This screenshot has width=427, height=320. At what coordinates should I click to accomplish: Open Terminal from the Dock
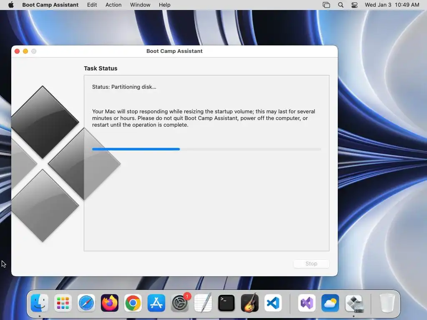pyautogui.click(x=226, y=303)
